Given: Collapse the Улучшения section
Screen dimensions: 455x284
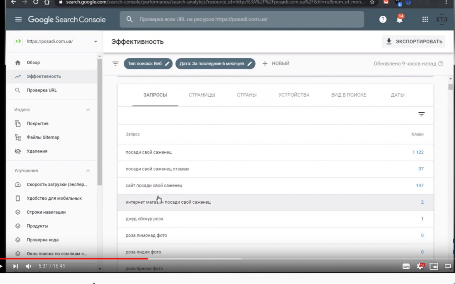Looking at the screenshot, I should [x=88, y=171].
